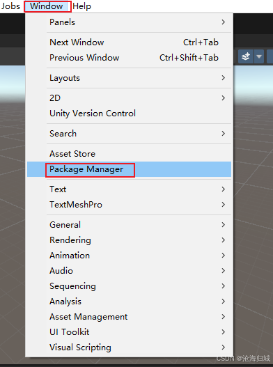Open the Asset Management submenu

coord(129,317)
